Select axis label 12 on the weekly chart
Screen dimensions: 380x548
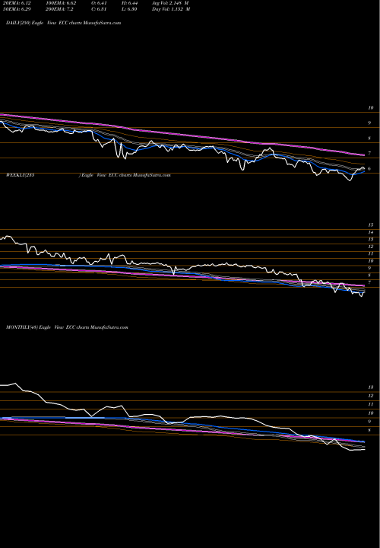pos(371,247)
